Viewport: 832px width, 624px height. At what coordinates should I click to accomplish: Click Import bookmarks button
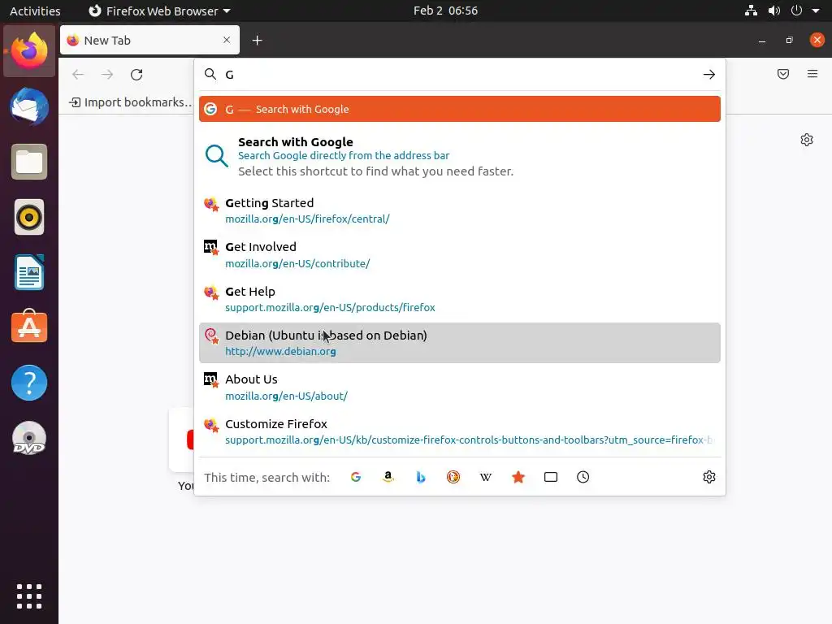[x=131, y=102]
